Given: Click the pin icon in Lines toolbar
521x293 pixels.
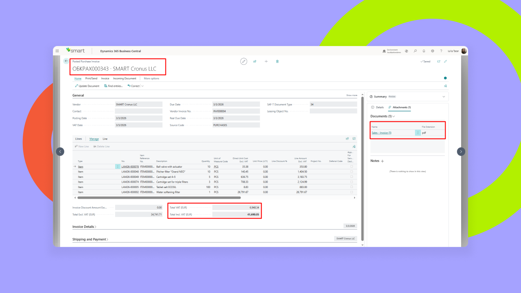Looking at the screenshot, I should tap(354, 146).
